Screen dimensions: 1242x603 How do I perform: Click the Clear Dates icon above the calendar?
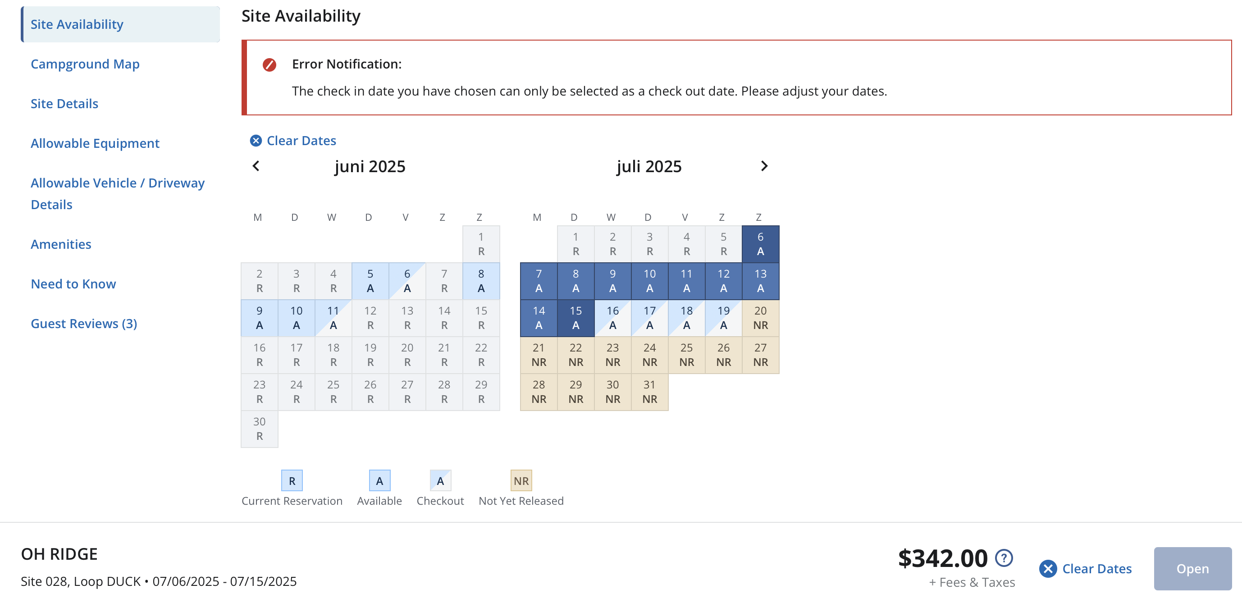pos(256,141)
